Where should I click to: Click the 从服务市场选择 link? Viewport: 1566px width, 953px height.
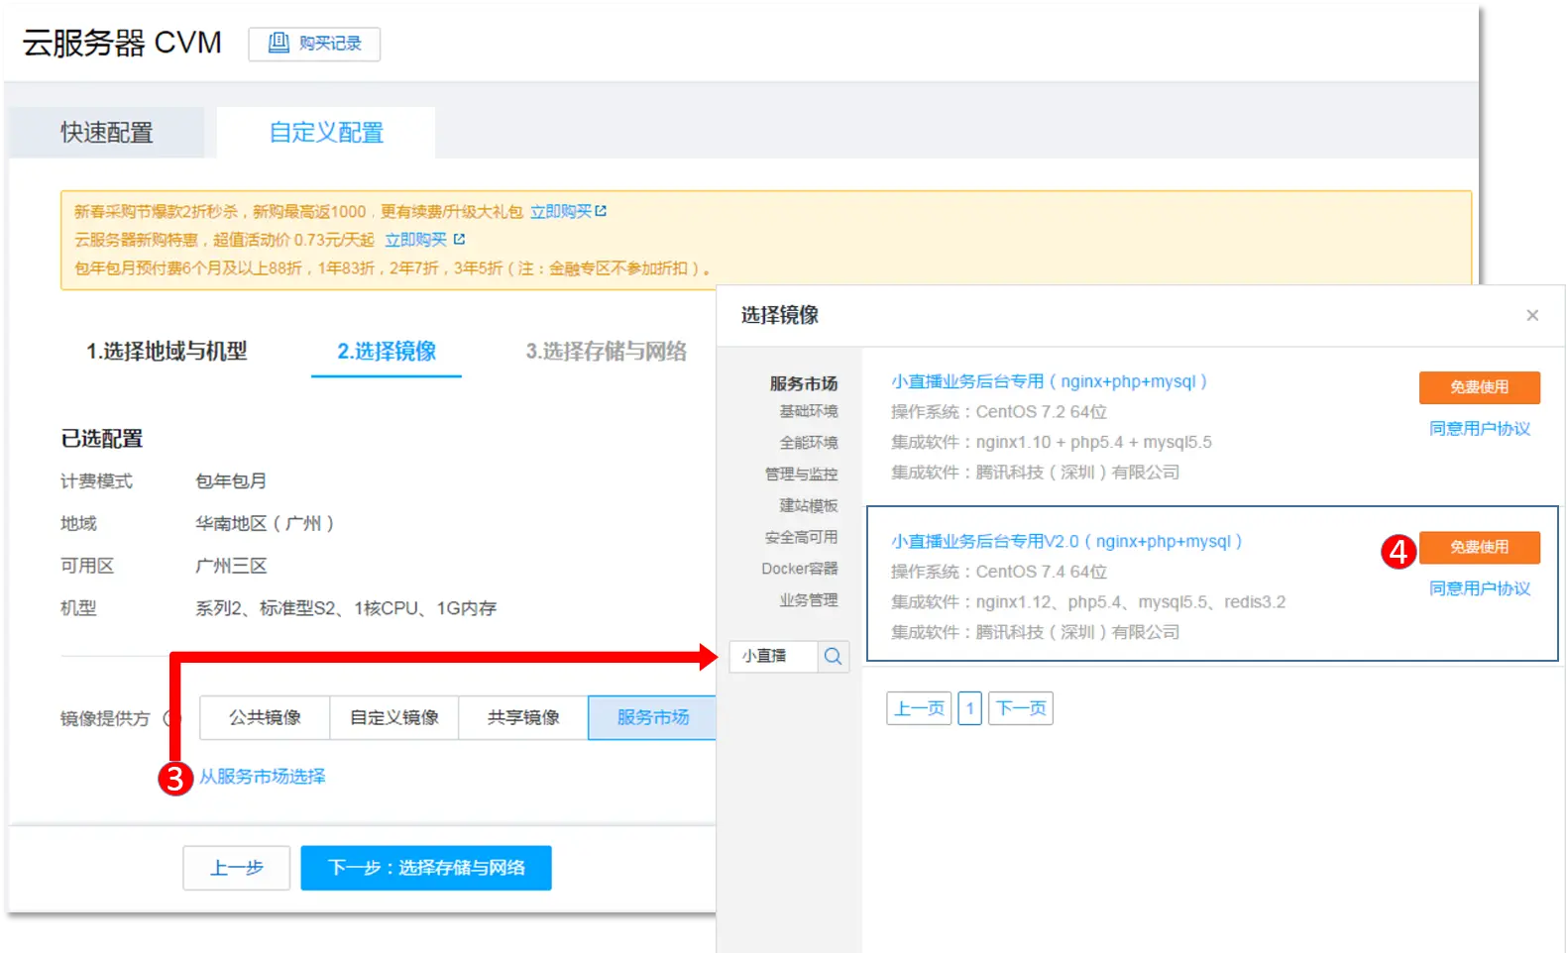(x=263, y=777)
